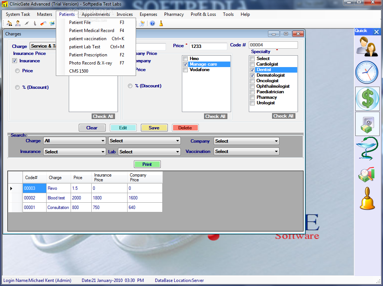
Task: Click the blue question mark help icon
Action: tap(152, 23)
